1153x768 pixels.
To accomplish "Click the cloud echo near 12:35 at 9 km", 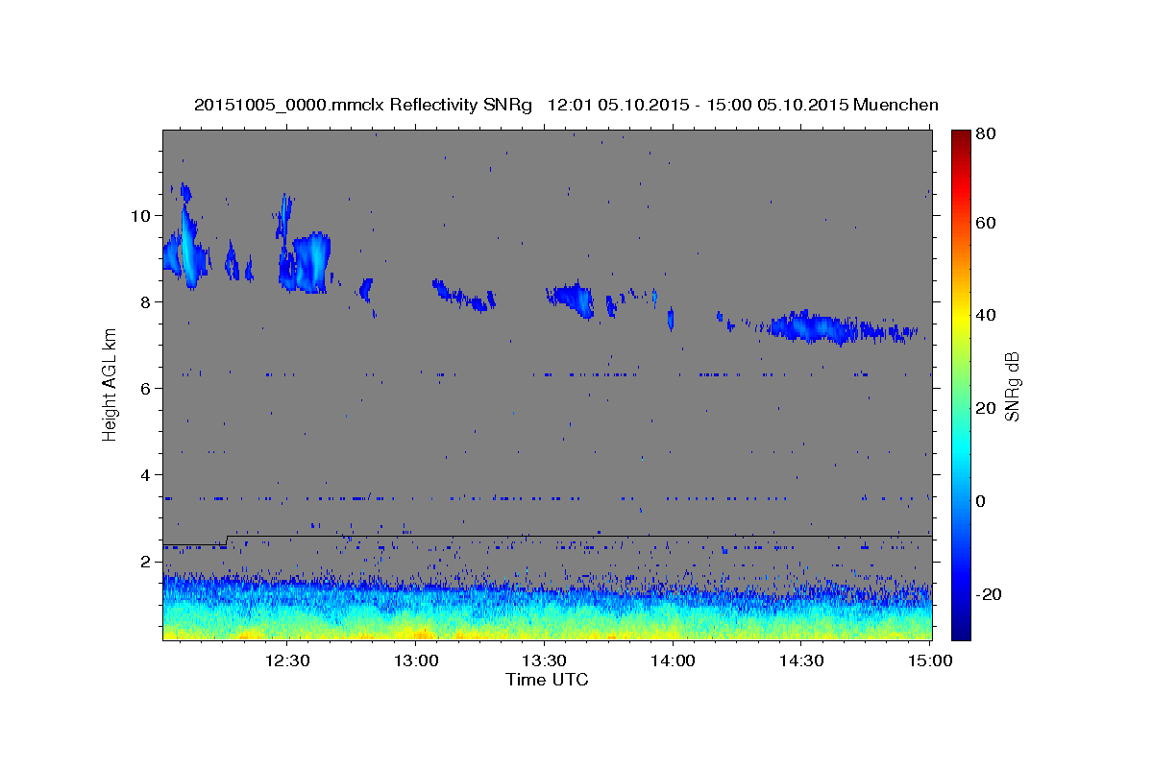I will 310,262.
